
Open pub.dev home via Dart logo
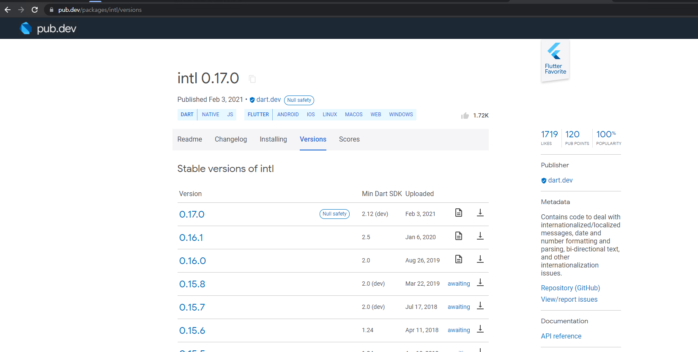point(26,28)
